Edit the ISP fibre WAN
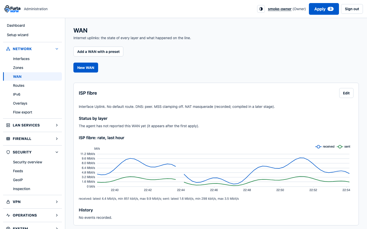The height and width of the screenshot is (229, 367). point(346,93)
